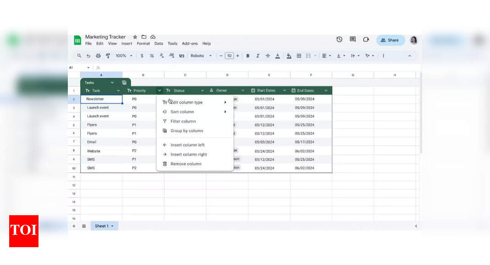
Task: Open the comments panel icon
Action: [x=352, y=39]
